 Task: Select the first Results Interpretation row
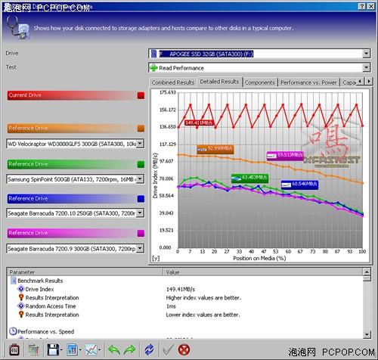tap(52, 298)
